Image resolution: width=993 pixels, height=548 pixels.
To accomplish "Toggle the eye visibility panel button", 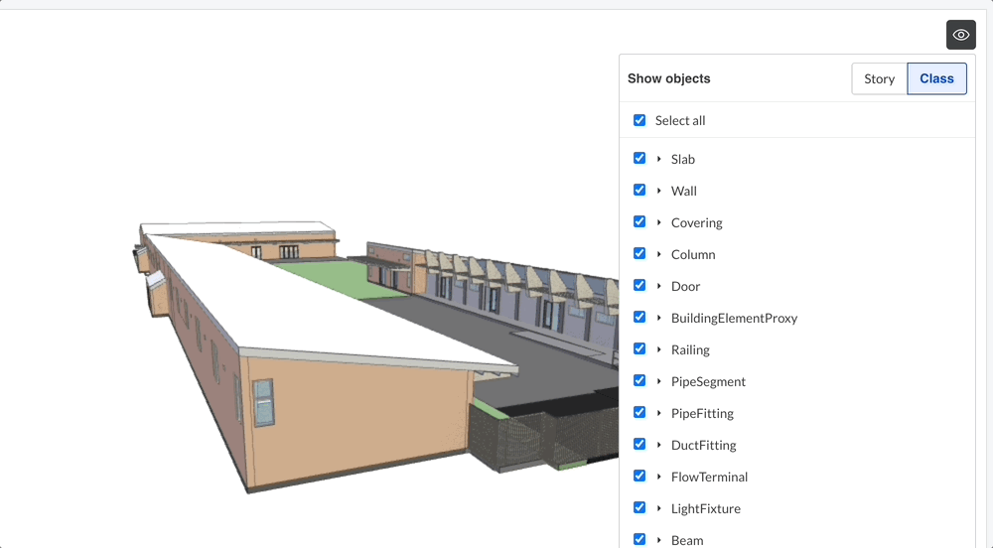I will coord(960,35).
